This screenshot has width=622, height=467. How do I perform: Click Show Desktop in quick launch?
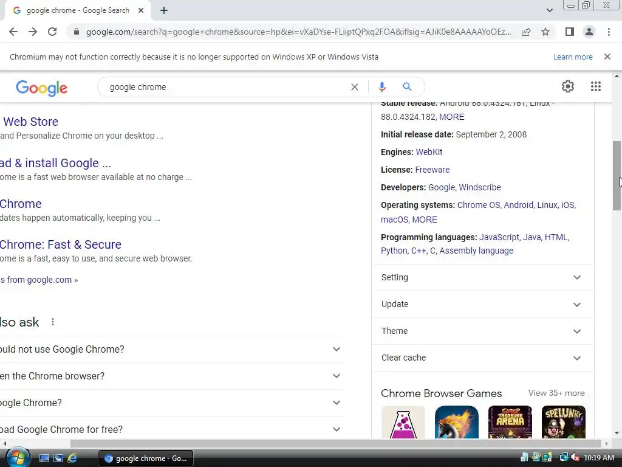(44, 458)
